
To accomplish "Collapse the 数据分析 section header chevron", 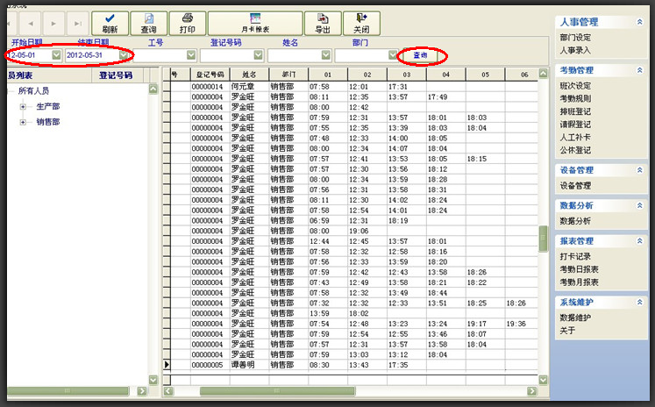I will [639, 205].
